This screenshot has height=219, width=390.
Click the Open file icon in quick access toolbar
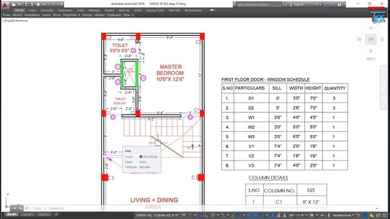[19, 4]
